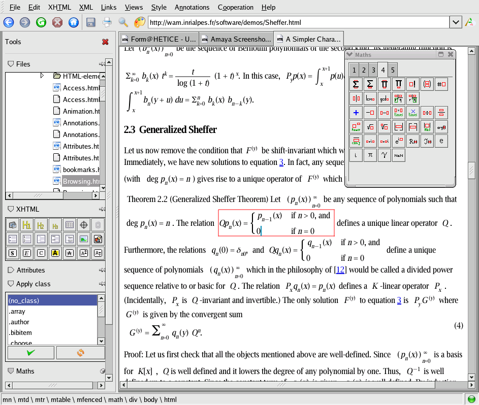The image size is (479, 405).
Task: Open search with the magnifying glass icon
Action: point(123,22)
